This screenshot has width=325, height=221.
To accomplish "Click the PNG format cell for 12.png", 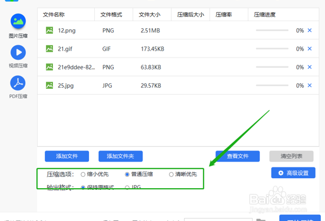I will tap(108, 31).
